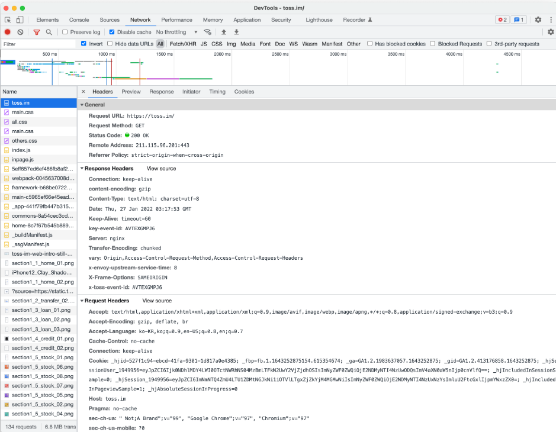Toggle the red filter funnel icon
Image resolution: width=556 pixels, height=432 pixels.
point(37,32)
